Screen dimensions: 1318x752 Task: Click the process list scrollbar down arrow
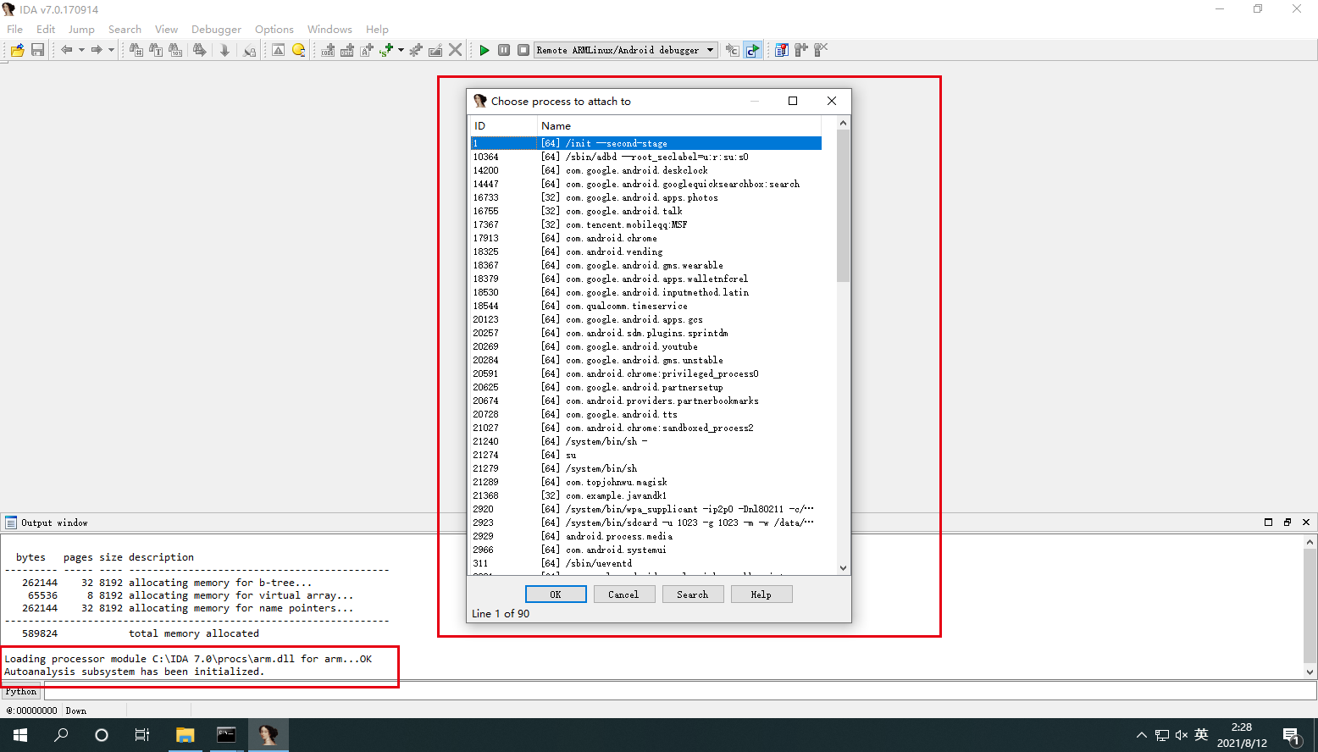[x=843, y=568]
